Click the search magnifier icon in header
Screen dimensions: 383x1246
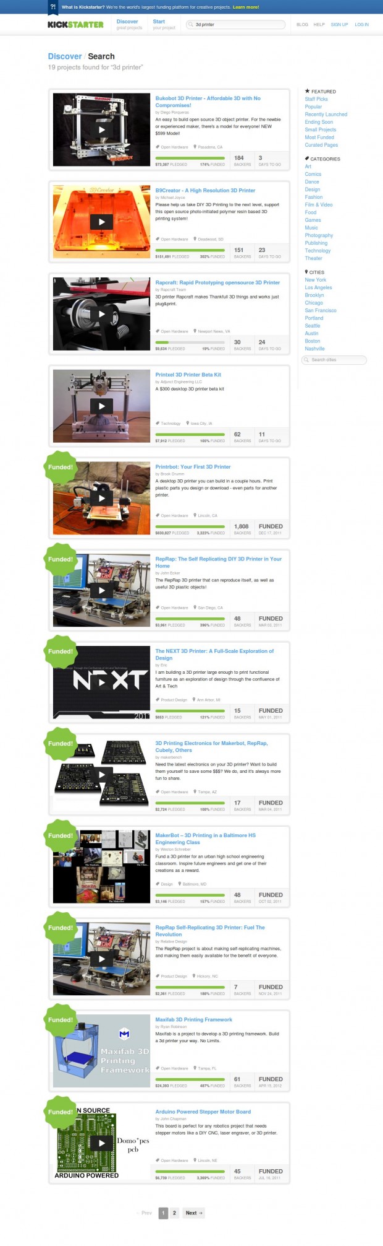[x=191, y=25]
